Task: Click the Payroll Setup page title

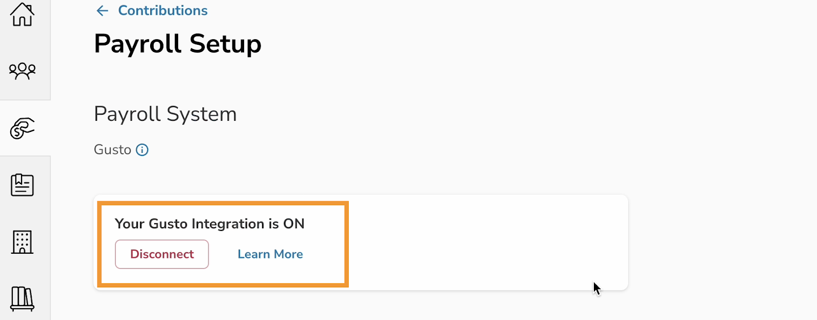Action: point(177,44)
